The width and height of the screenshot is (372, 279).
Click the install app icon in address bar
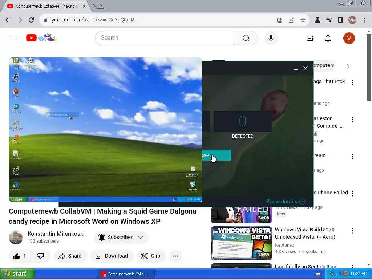[280, 20]
